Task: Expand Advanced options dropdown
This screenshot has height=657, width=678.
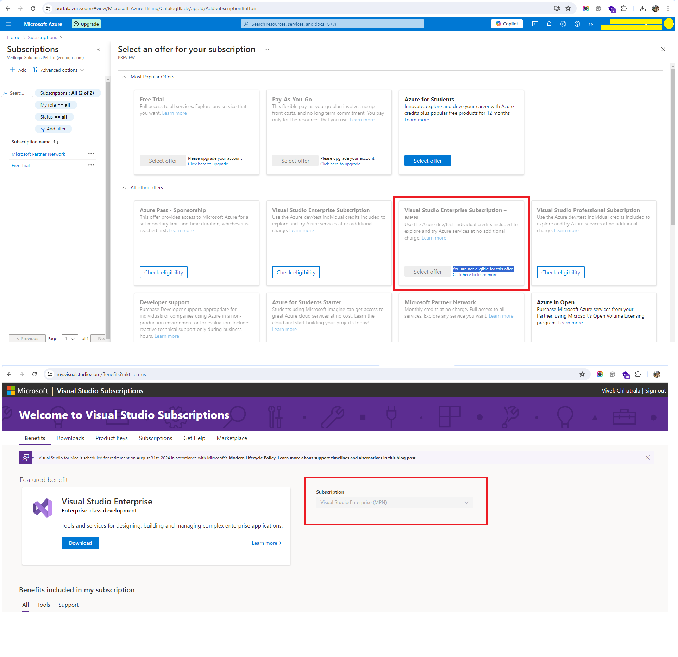Action: tap(59, 70)
